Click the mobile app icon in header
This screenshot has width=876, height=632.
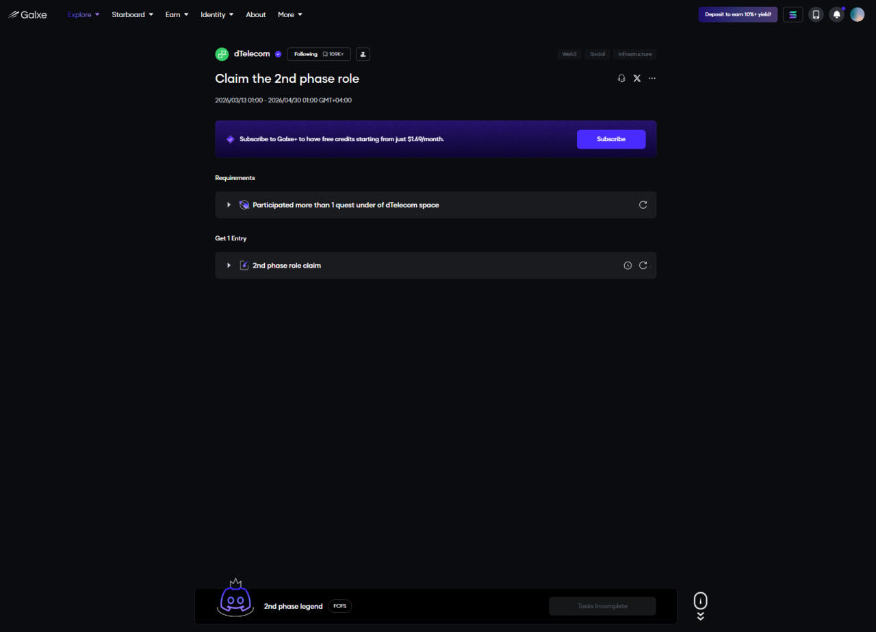816,14
